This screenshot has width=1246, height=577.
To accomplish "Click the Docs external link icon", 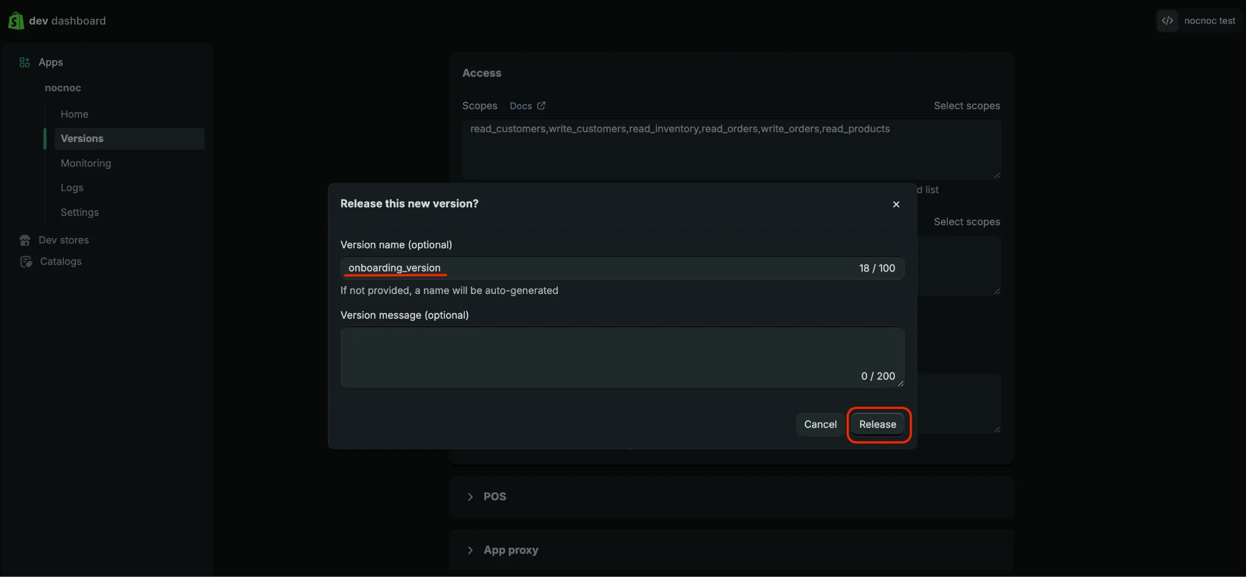I will click(x=541, y=105).
